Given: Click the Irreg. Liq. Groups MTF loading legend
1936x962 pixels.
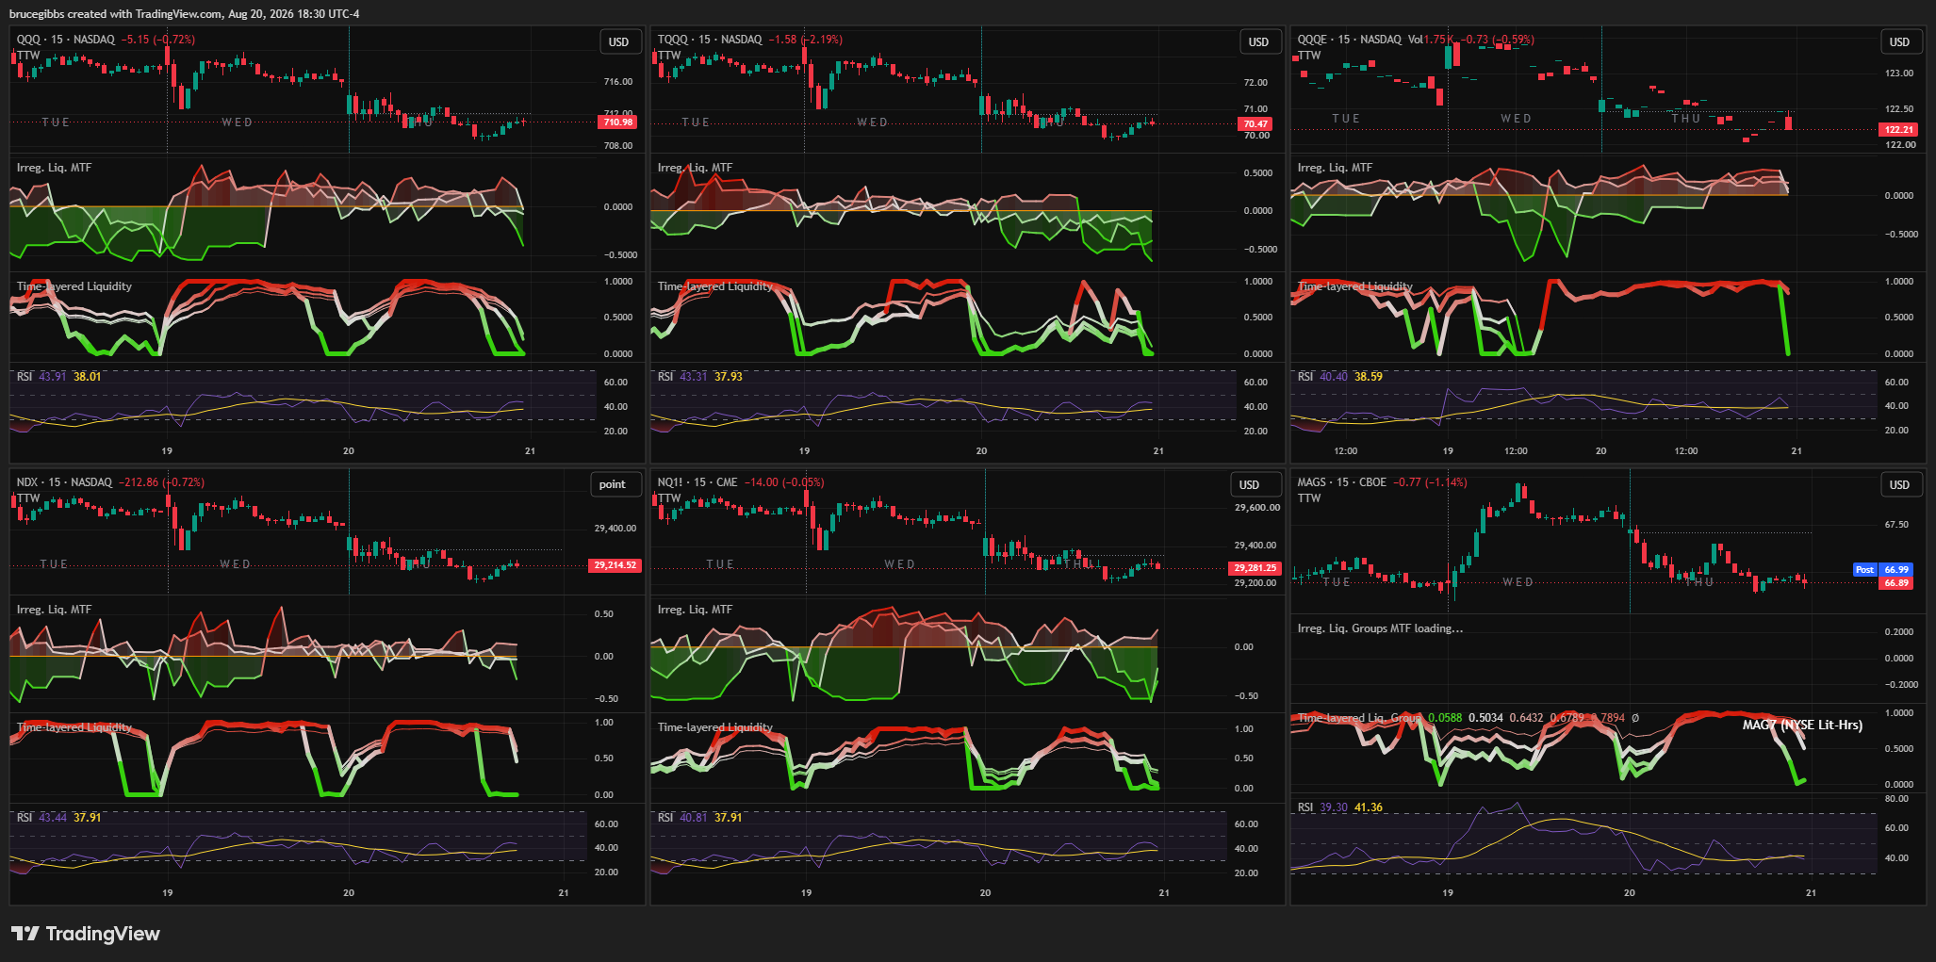Looking at the screenshot, I should click(1380, 628).
